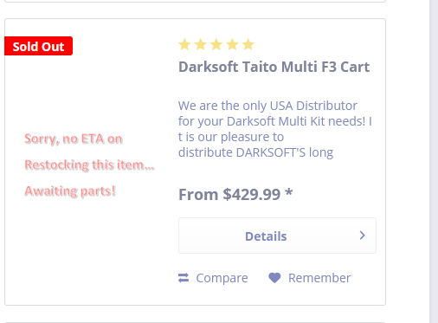Click the fifth yellow rating star
The width and height of the screenshot is (438, 323).
(x=248, y=45)
